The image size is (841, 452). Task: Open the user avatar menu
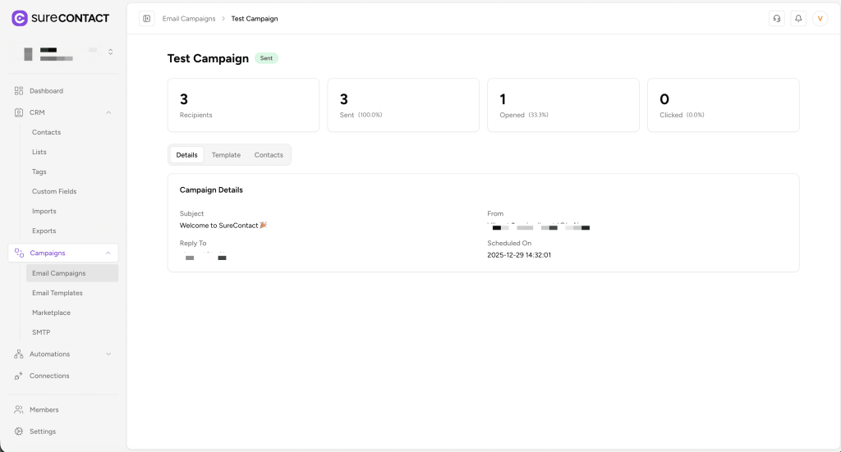click(x=820, y=19)
